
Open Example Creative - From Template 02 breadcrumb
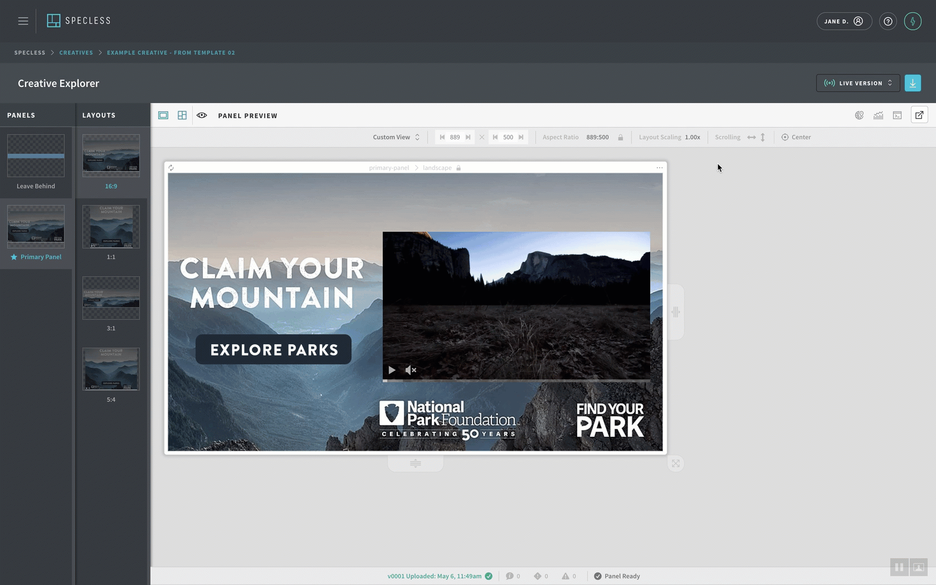click(x=171, y=52)
